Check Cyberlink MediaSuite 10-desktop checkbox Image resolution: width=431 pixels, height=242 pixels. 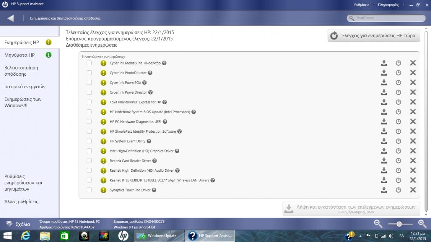click(89, 63)
